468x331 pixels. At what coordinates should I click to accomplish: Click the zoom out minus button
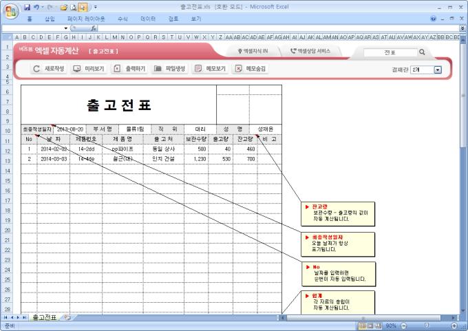point(403,325)
